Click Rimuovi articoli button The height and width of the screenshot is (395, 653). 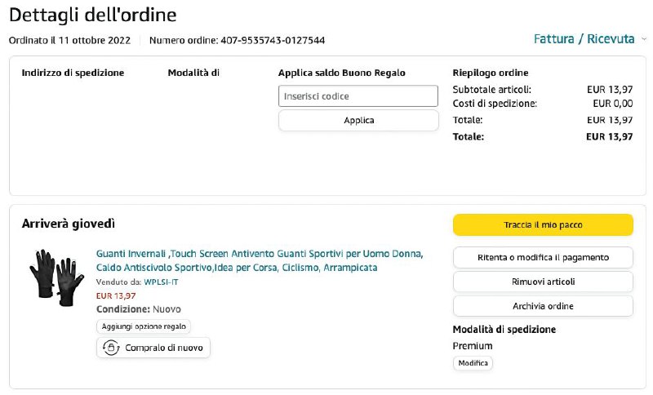(x=543, y=282)
